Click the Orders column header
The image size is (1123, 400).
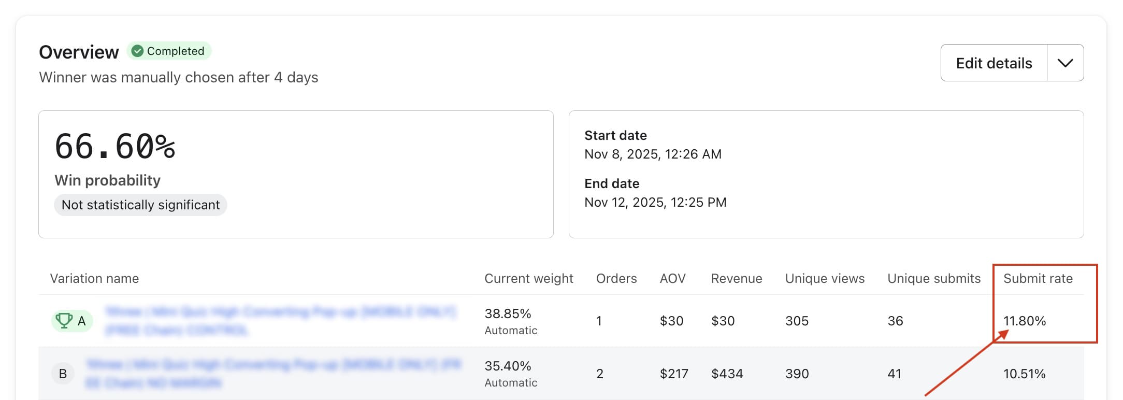pos(616,278)
